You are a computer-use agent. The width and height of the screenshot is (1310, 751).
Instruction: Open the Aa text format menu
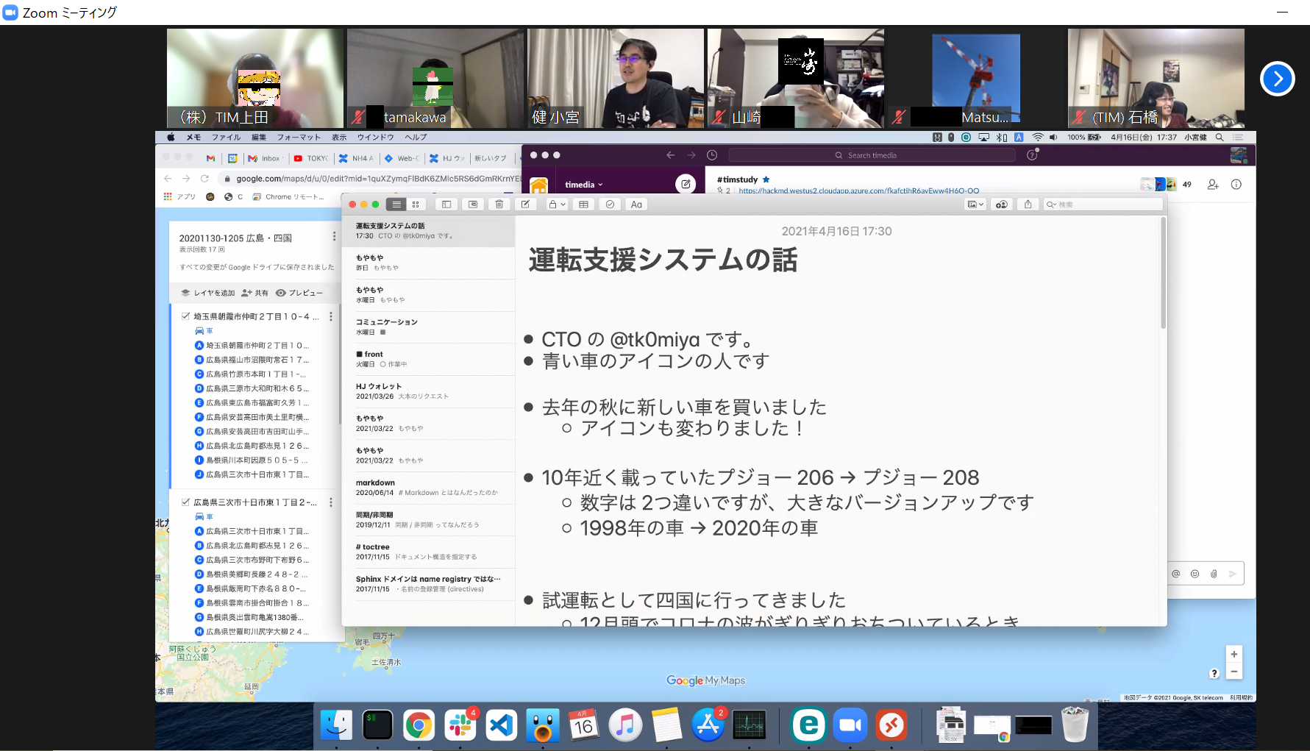click(636, 204)
